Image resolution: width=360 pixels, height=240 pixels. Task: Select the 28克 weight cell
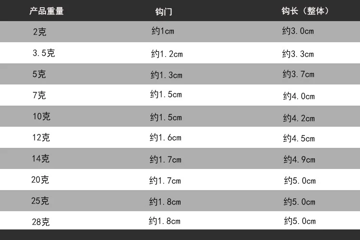click(x=41, y=222)
